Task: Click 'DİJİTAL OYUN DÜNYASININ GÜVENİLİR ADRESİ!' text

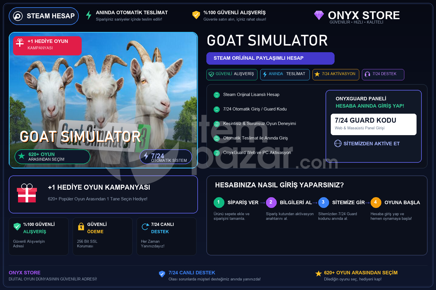Action: [53, 279]
